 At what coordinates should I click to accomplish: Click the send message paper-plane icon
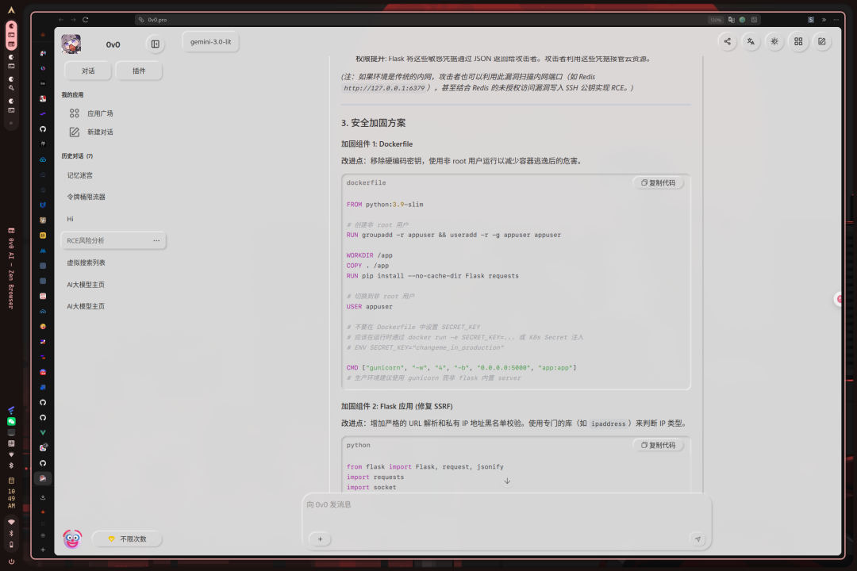click(698, 539)
